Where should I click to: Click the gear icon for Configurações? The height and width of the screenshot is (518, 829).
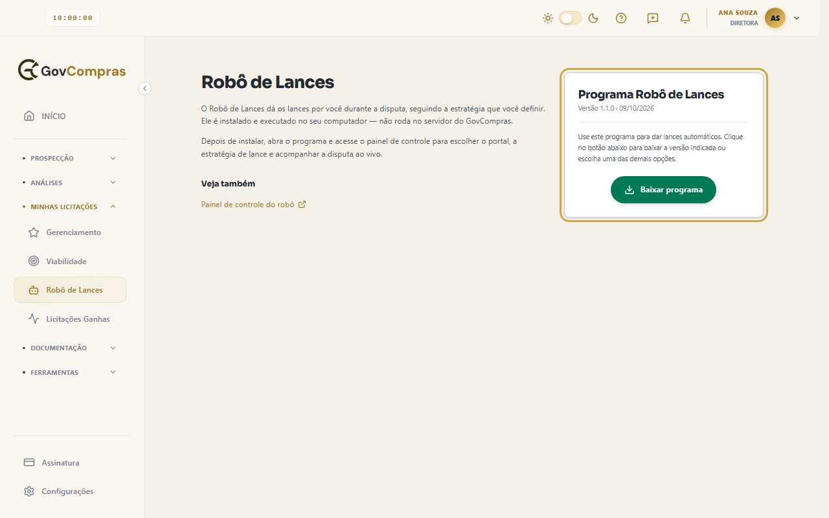click(x=29, y=491)
